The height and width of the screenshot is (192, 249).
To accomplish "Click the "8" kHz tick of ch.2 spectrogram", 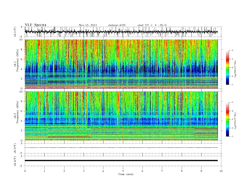I will (x=22, y=101).
